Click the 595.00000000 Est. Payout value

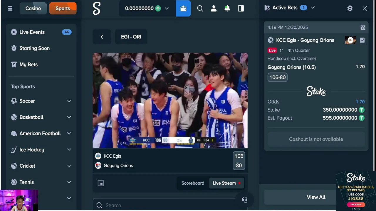tap(340, 118)
